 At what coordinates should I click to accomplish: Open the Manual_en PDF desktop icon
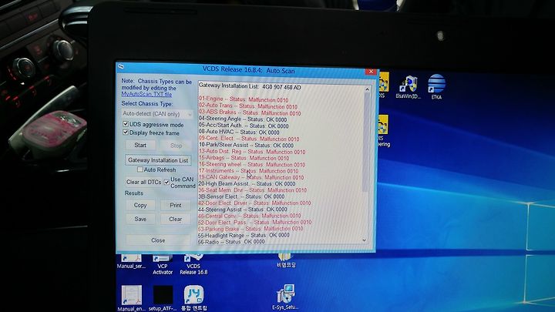tap(131, 298)
